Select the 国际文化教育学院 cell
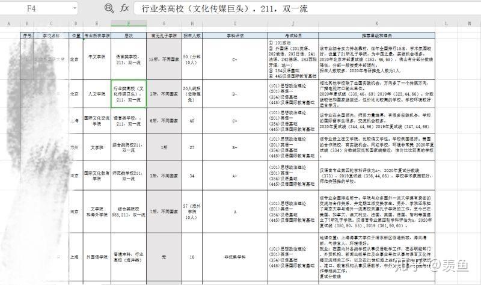481x285 pixels. pos(97,176)
